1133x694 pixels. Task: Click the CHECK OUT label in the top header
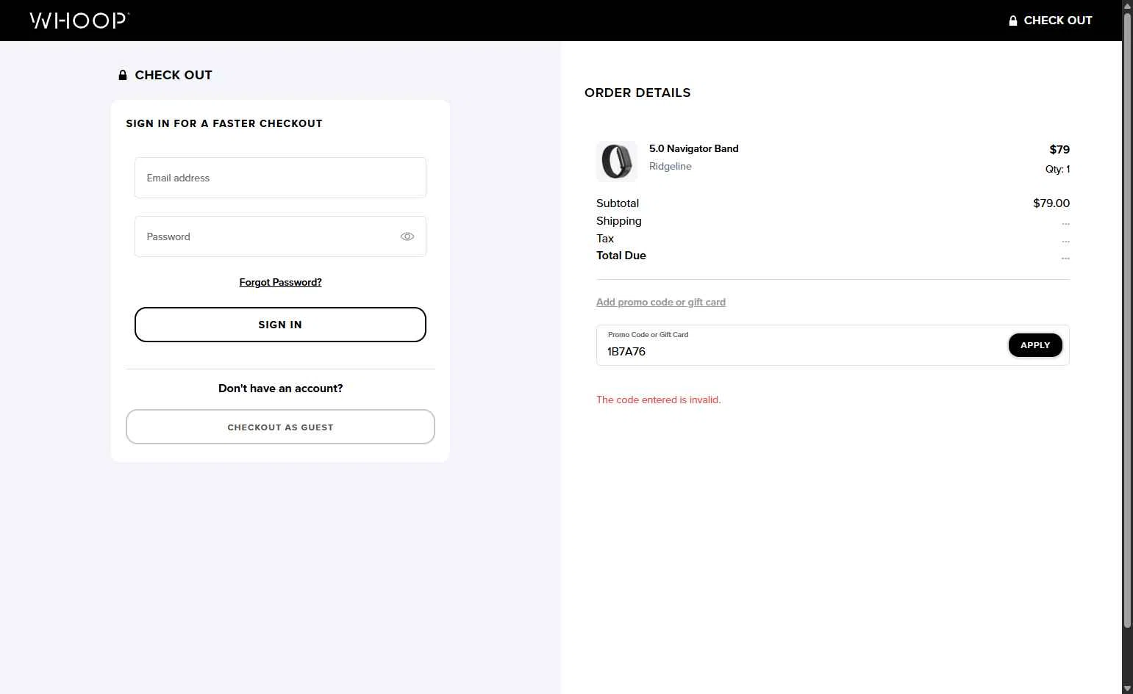pos(1058,21)
